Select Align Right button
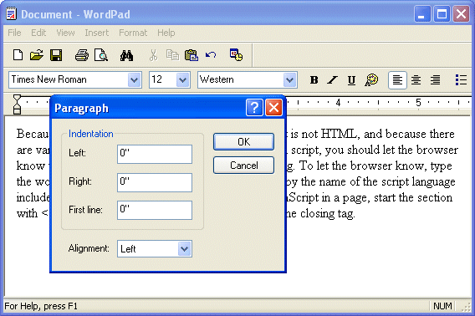Screen dimensions: 475x316 coord(436,80)
